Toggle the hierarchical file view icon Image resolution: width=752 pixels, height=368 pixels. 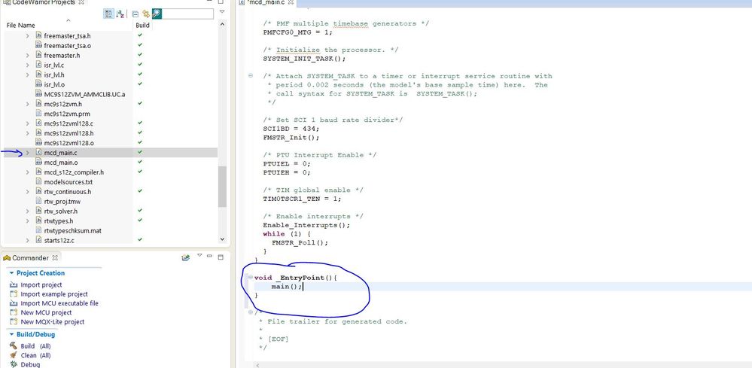coord(108,14)
